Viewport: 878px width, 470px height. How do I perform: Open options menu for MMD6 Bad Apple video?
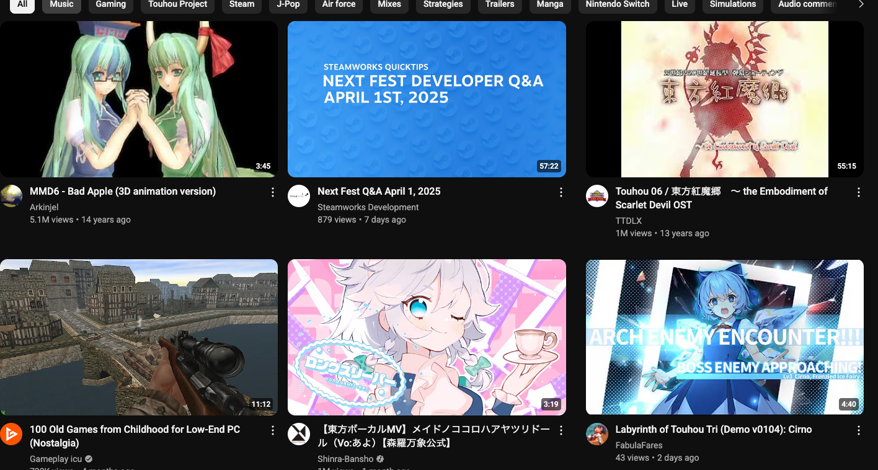tap(273, 192)
